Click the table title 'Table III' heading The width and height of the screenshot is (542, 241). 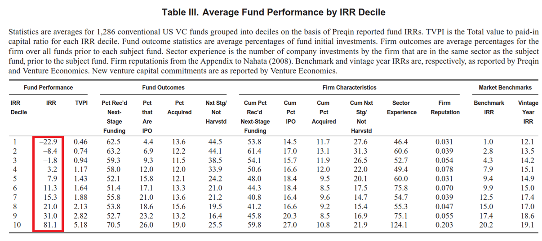(273, 12)
